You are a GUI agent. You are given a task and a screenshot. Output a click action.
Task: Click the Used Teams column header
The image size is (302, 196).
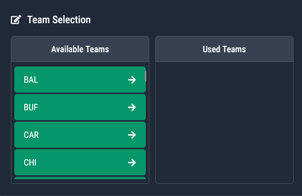coord(224,49)
